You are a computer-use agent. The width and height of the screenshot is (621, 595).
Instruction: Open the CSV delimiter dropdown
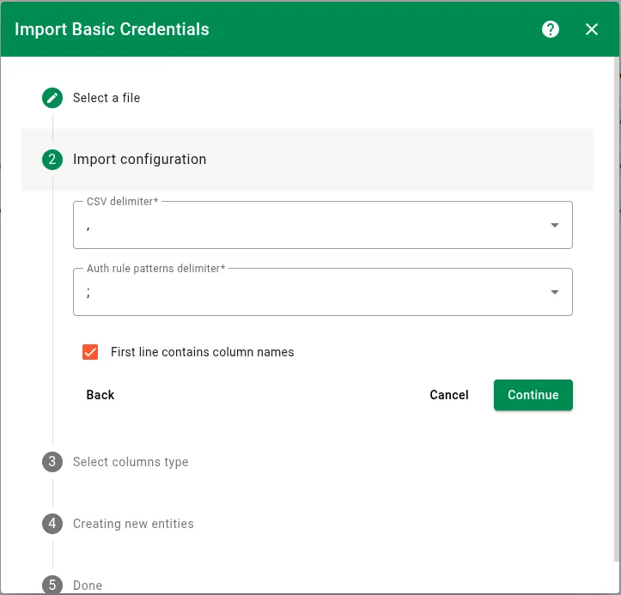pyautogui.click(x=323, y=225)
